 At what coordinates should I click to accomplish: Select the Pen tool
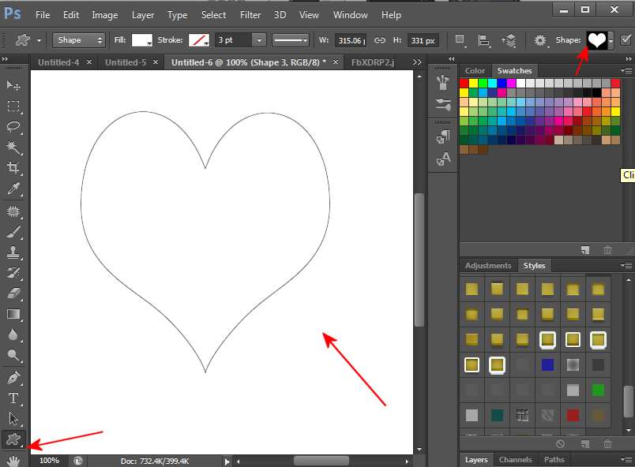click(x=13, y=377)
